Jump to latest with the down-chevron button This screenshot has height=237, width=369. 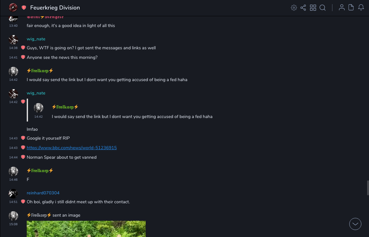click(x=355, y=224)
